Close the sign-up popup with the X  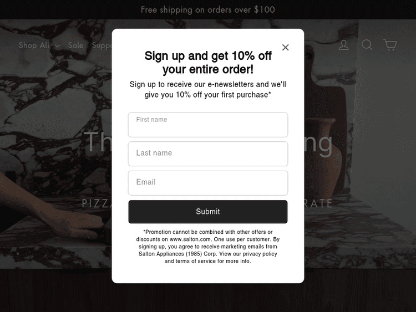(x=285, y=48)
